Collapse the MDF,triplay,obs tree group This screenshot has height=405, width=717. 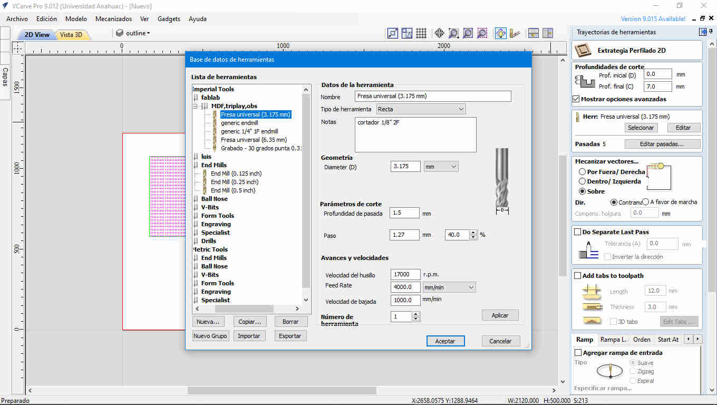tap(196, 106)
